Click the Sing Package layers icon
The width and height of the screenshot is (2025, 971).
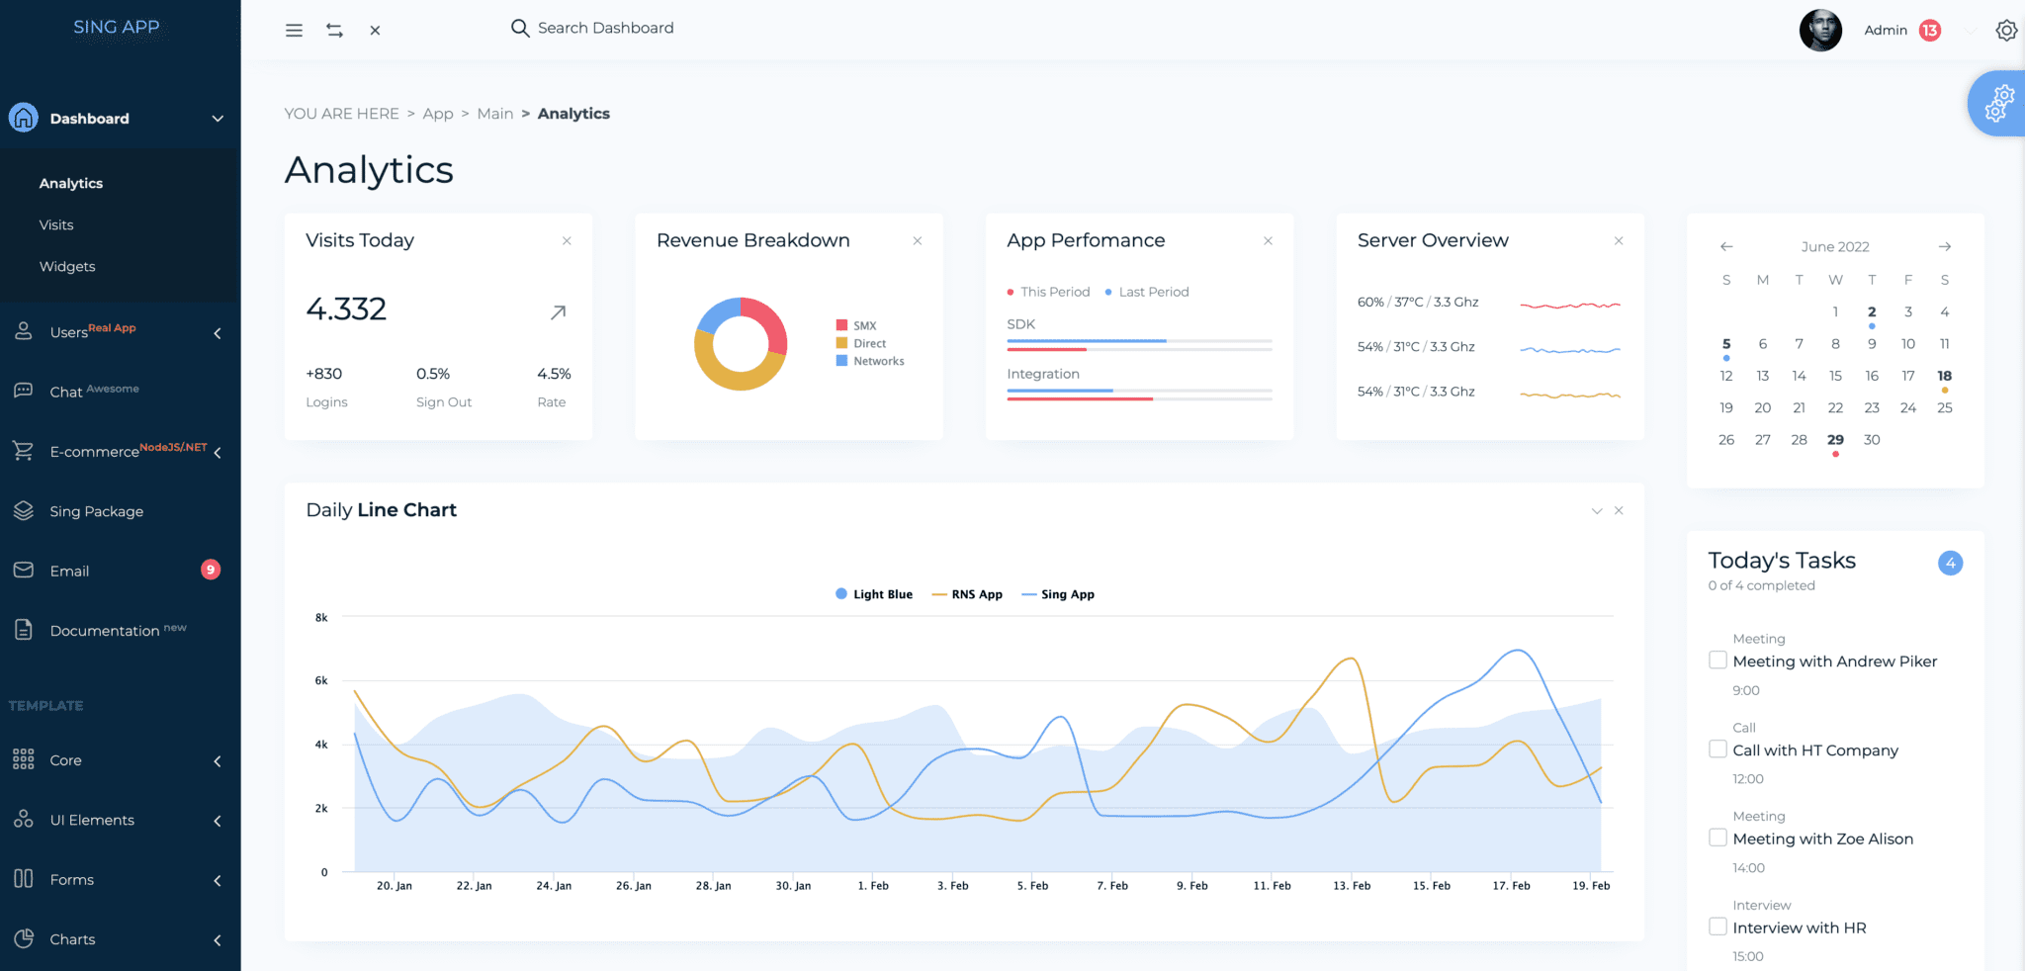click(x=24, y=510)
